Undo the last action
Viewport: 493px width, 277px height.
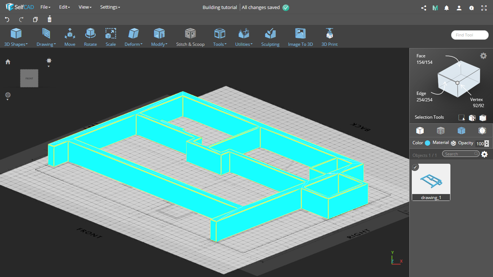tap(7, 19)
